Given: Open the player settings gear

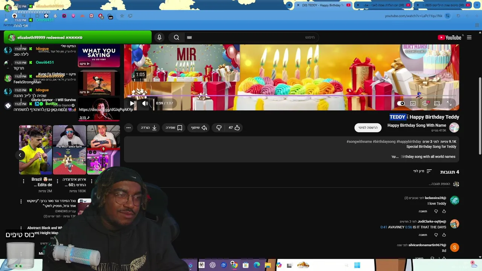Looking at the screenshot, I should (425, 103).
